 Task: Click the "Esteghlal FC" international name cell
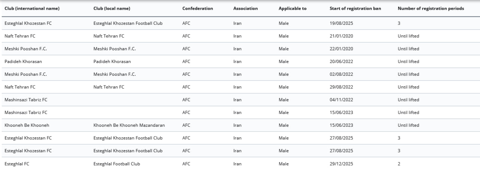click(x=16, y=163)
